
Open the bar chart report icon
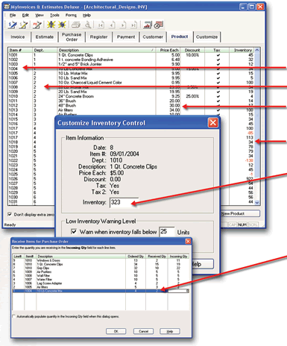point(148,25)
